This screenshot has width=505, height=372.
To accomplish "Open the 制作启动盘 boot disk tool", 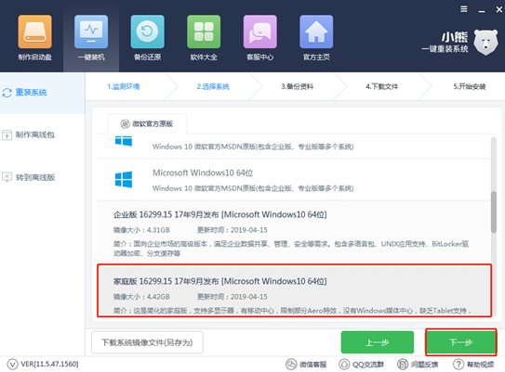I will point(34,38).
